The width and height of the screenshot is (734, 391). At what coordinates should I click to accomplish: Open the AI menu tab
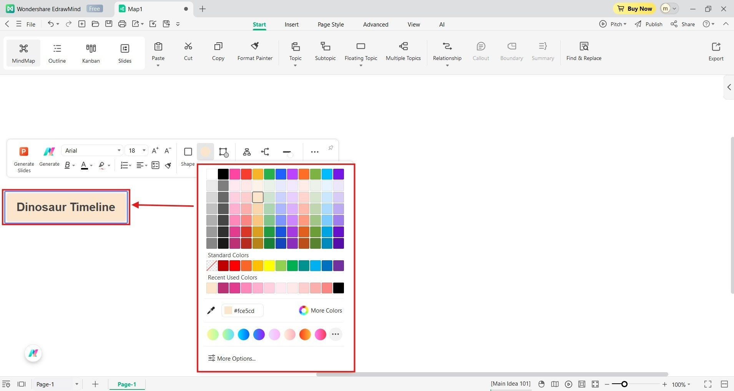point(441,24)
